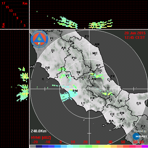This screenshot has width=148, height=148.
Task: Click the 17 Km altitude label
Action: (x=3, y=3)
